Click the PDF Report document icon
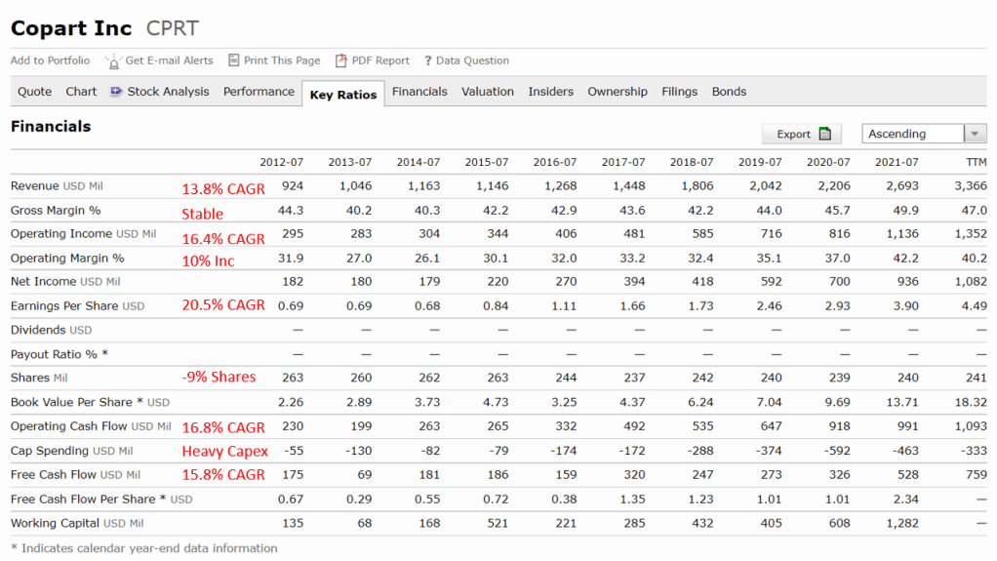The image size is (997, 561). [x=340, y=60]
